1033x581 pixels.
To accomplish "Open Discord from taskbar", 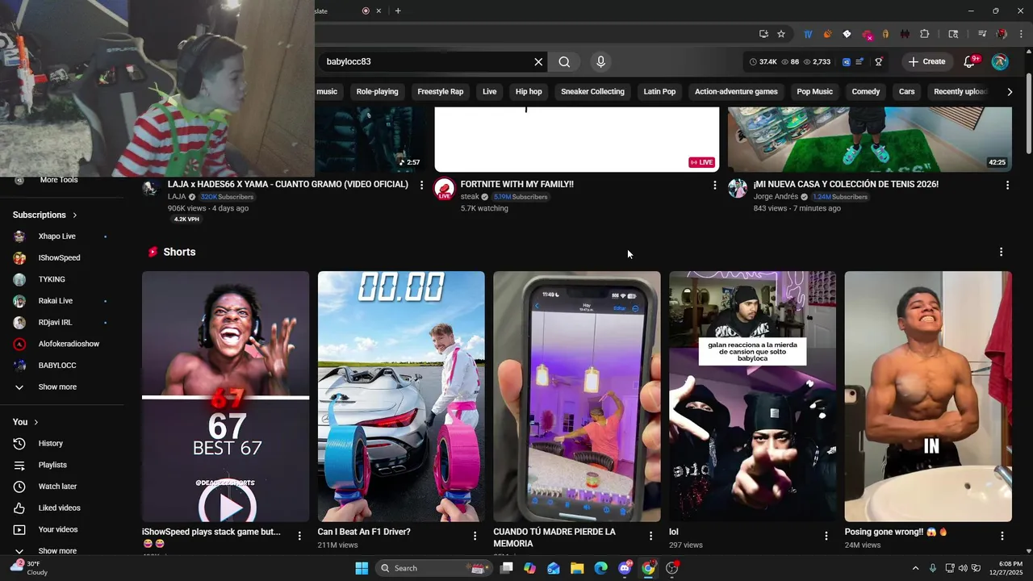I will coord(625,568).
